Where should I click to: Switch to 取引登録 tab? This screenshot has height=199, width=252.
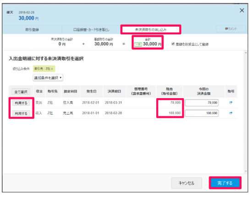pyautogui.click(x=32, y=30)
